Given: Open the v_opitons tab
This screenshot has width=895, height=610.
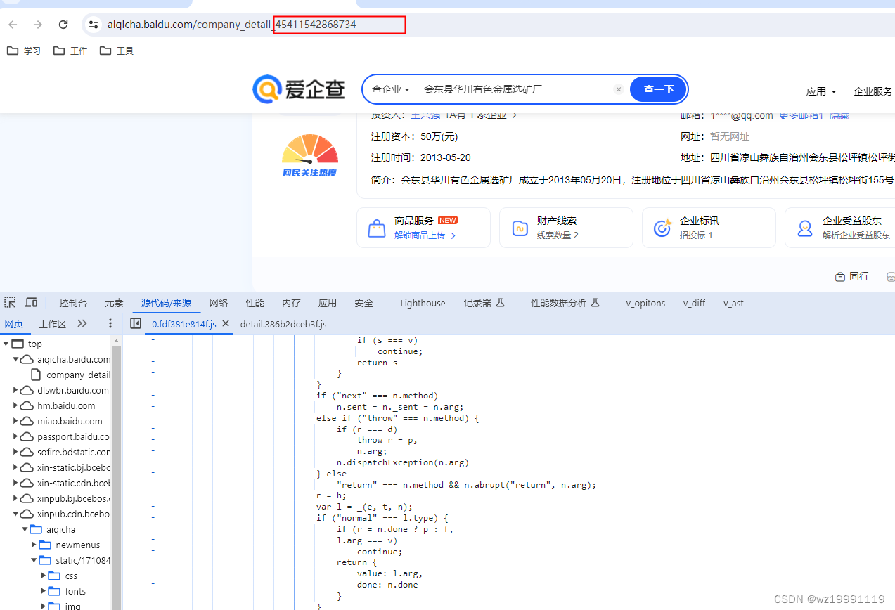Looking at the screenshot, I should click(645, 303).
